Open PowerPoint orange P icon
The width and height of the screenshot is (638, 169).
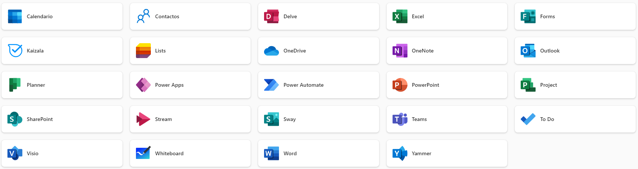(400, 85)
